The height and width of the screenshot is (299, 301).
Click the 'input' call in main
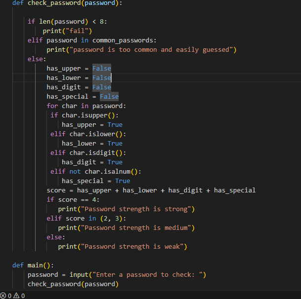click(x=79, y=275)
